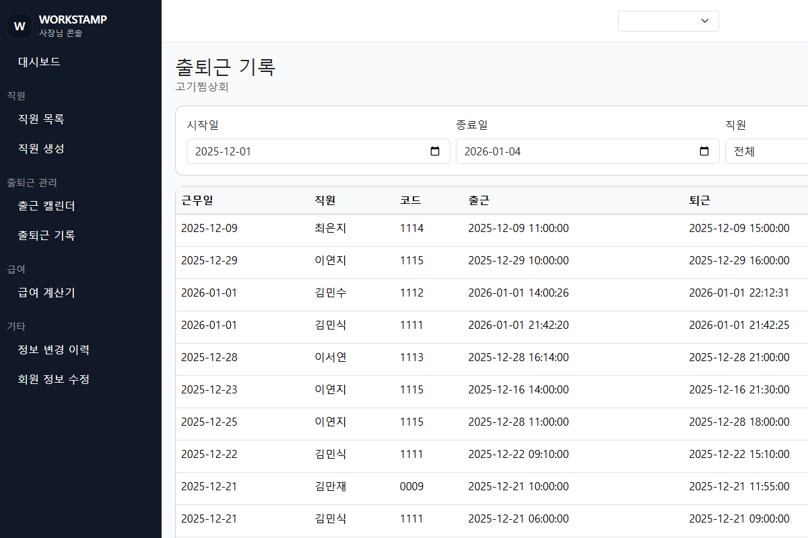Open the 급여 계산기 page
The width and height of the screenshot is (808, 538).
[x=46, y=293]
